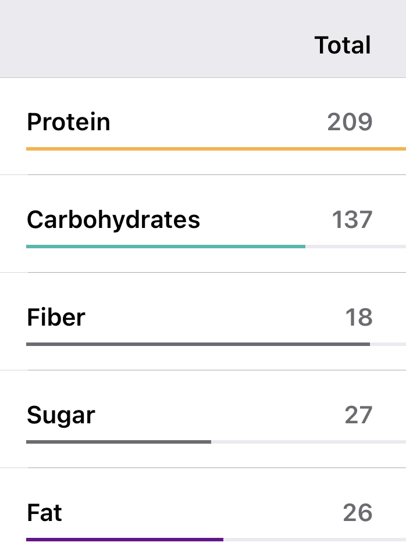Tap the Carbohydrates total value 137
The width and height of the screenshot is (406, 546).
tap(352, 220)
